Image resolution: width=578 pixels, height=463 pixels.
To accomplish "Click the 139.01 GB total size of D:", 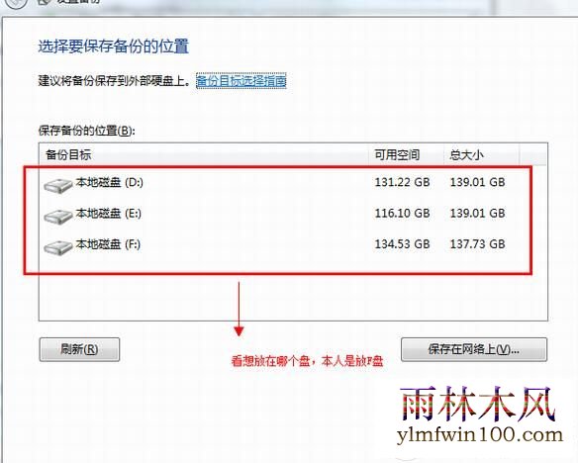I will pyautogui.click(x=477, y=182).
